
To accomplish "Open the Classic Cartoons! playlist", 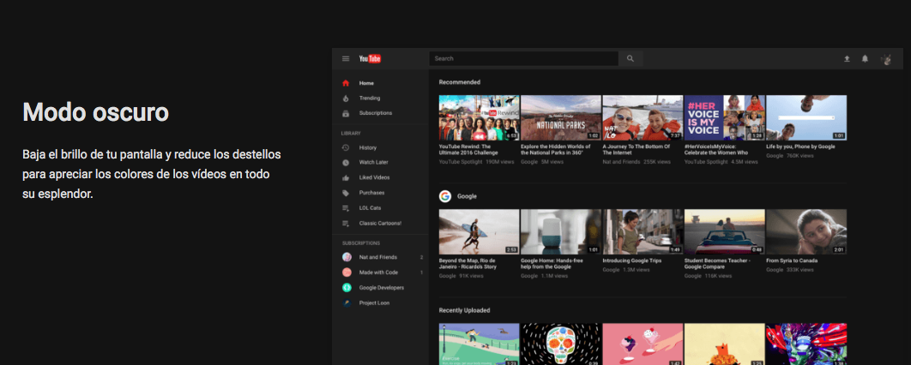I will (x=380, y=224).
